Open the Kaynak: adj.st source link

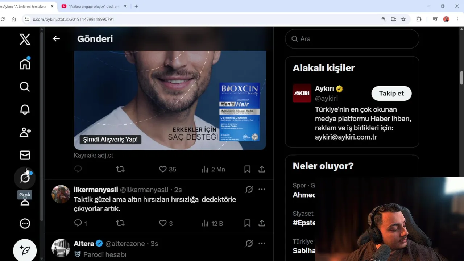tap(94, 155)
